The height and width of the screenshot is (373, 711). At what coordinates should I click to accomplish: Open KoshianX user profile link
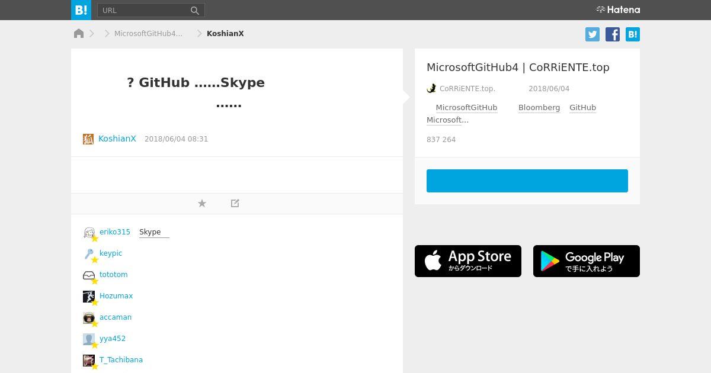pyautogui.click(x=117, y=139)
